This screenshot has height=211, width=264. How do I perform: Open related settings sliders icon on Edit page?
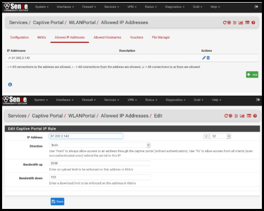click(236, 116)
